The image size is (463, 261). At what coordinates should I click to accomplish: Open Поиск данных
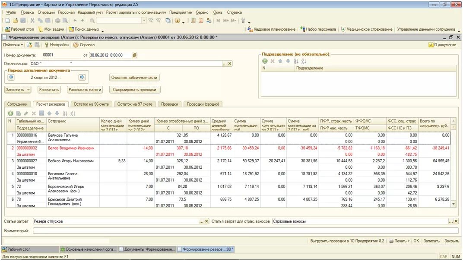point(84,29)
